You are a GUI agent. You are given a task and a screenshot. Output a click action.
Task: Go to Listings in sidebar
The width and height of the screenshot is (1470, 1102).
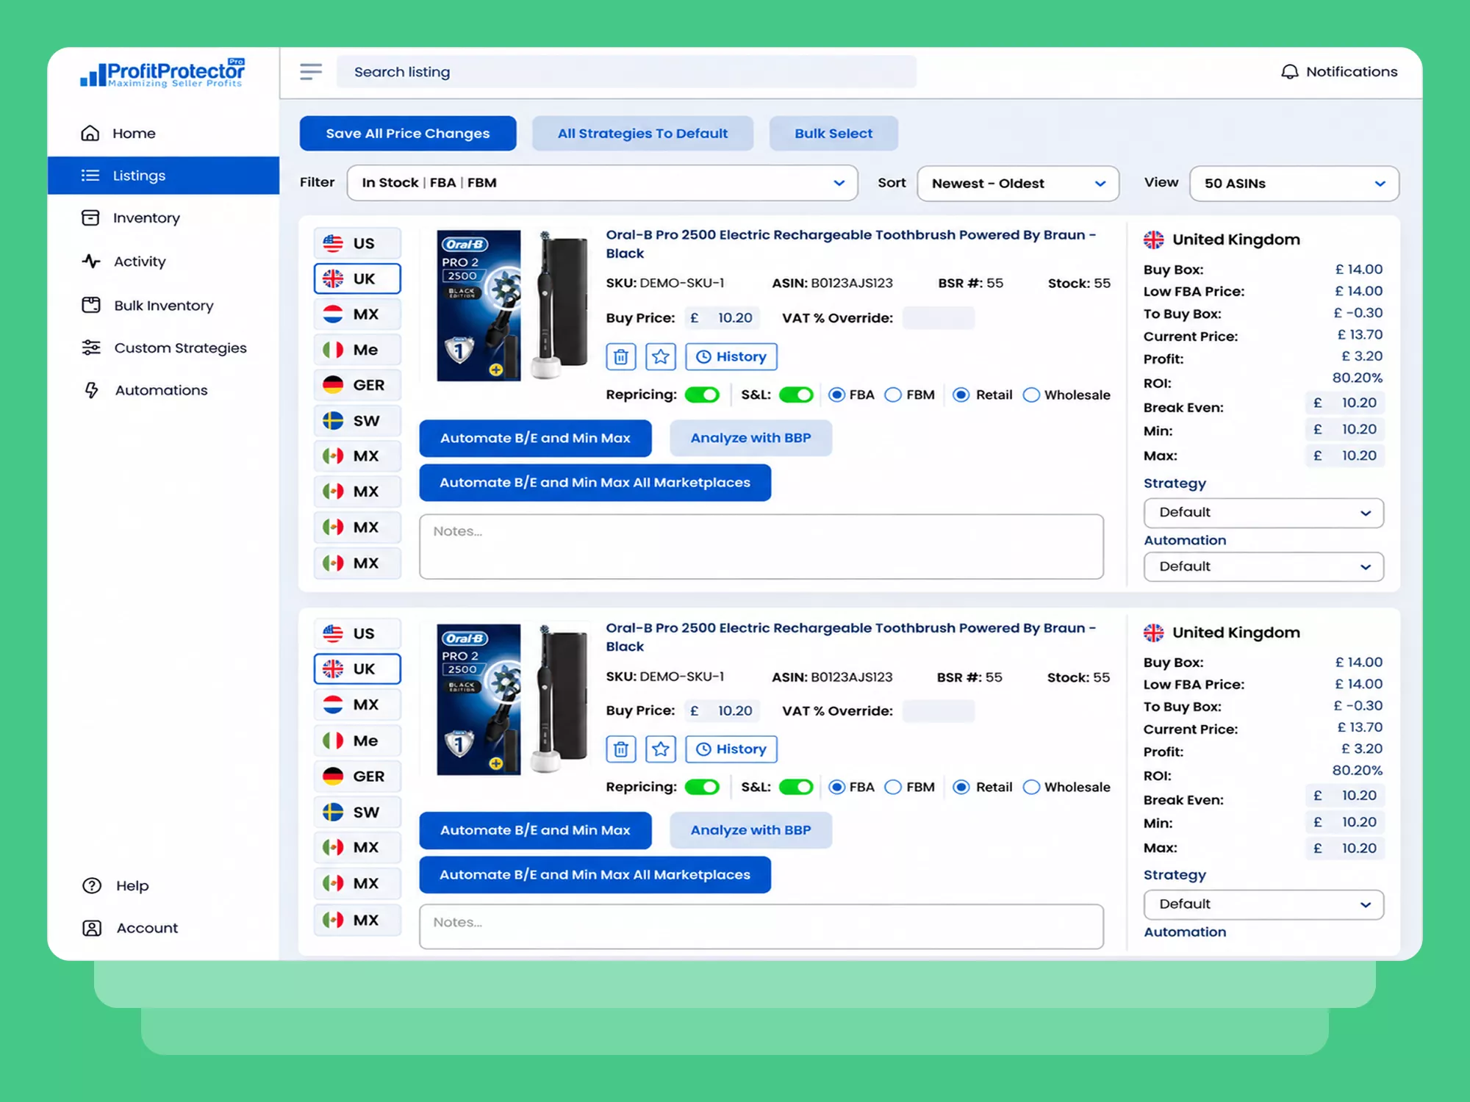(x=163, y=176)
